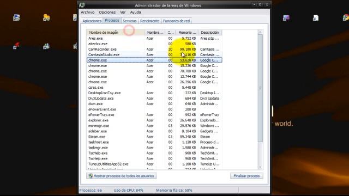Select chrome.exe row using 12.744 KB
Viewport: 349px width, 196px height.
click(x=154, y=76)
